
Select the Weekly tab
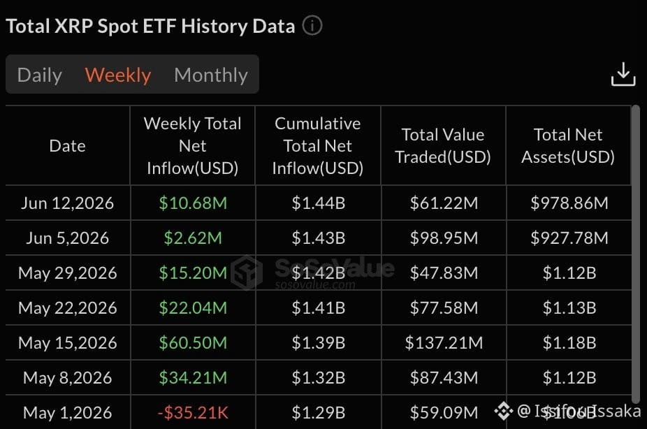click(118, 75)
